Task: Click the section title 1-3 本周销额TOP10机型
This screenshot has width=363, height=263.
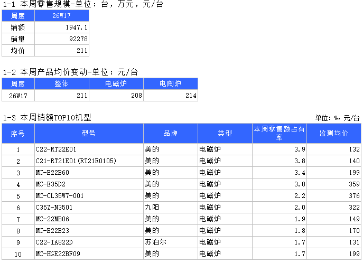Action: (47, 118)
